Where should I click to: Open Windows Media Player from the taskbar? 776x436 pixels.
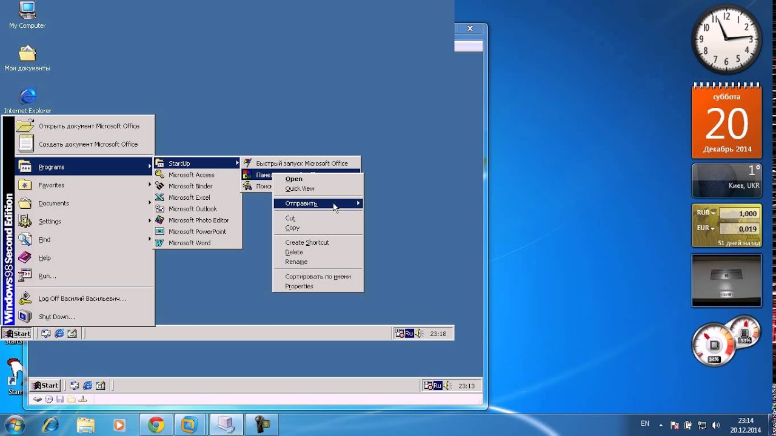(x=119, y=425)
